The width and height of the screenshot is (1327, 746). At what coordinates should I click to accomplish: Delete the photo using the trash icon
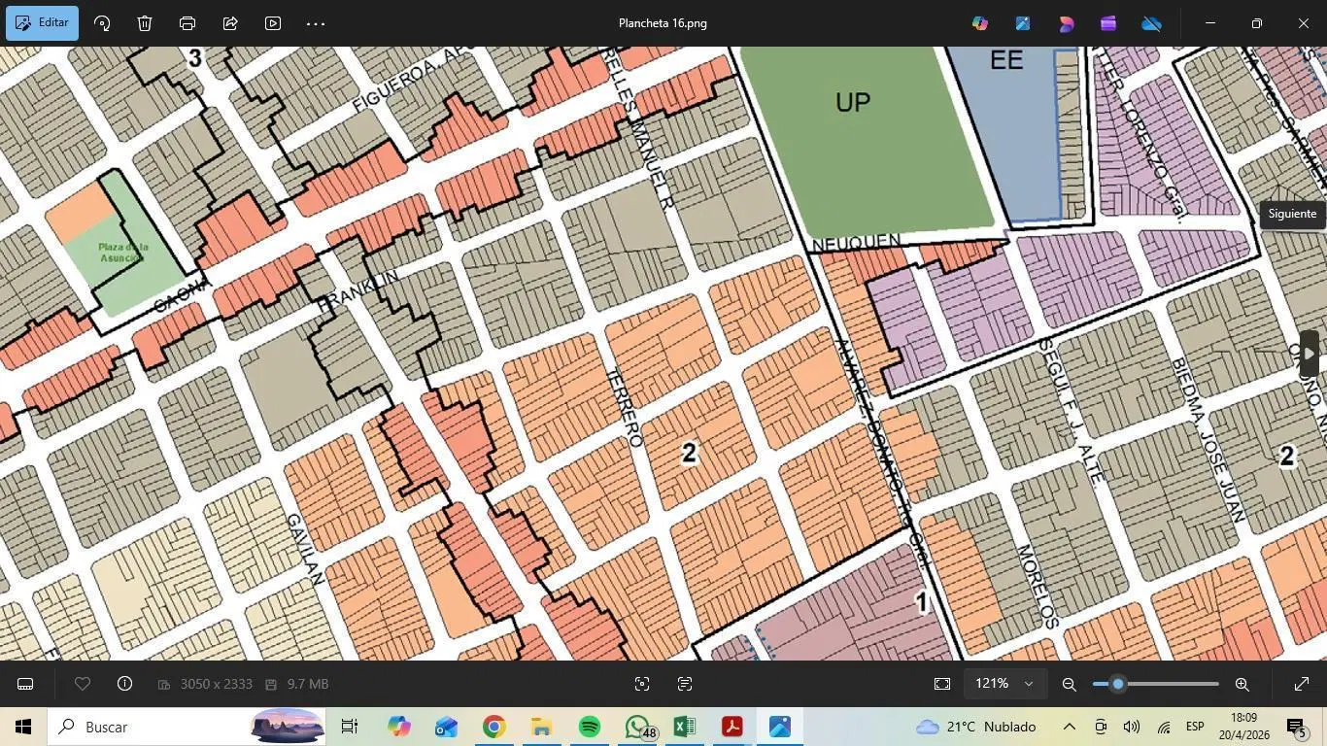coord(145,23)
